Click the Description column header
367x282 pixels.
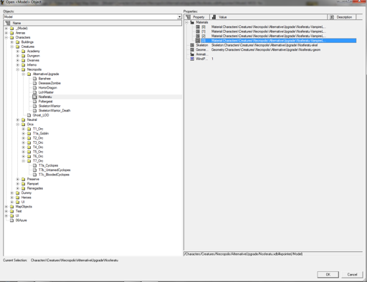click(341, 17)
